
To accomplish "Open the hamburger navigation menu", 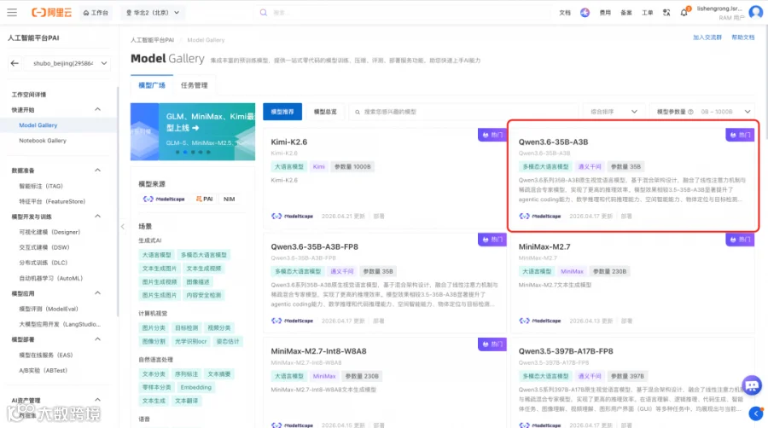I will click(x=12, y=13).
